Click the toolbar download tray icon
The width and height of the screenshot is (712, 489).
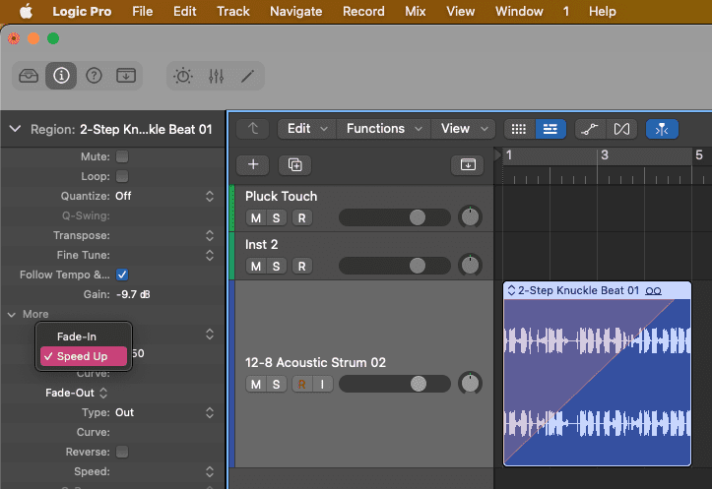point(126,76)
